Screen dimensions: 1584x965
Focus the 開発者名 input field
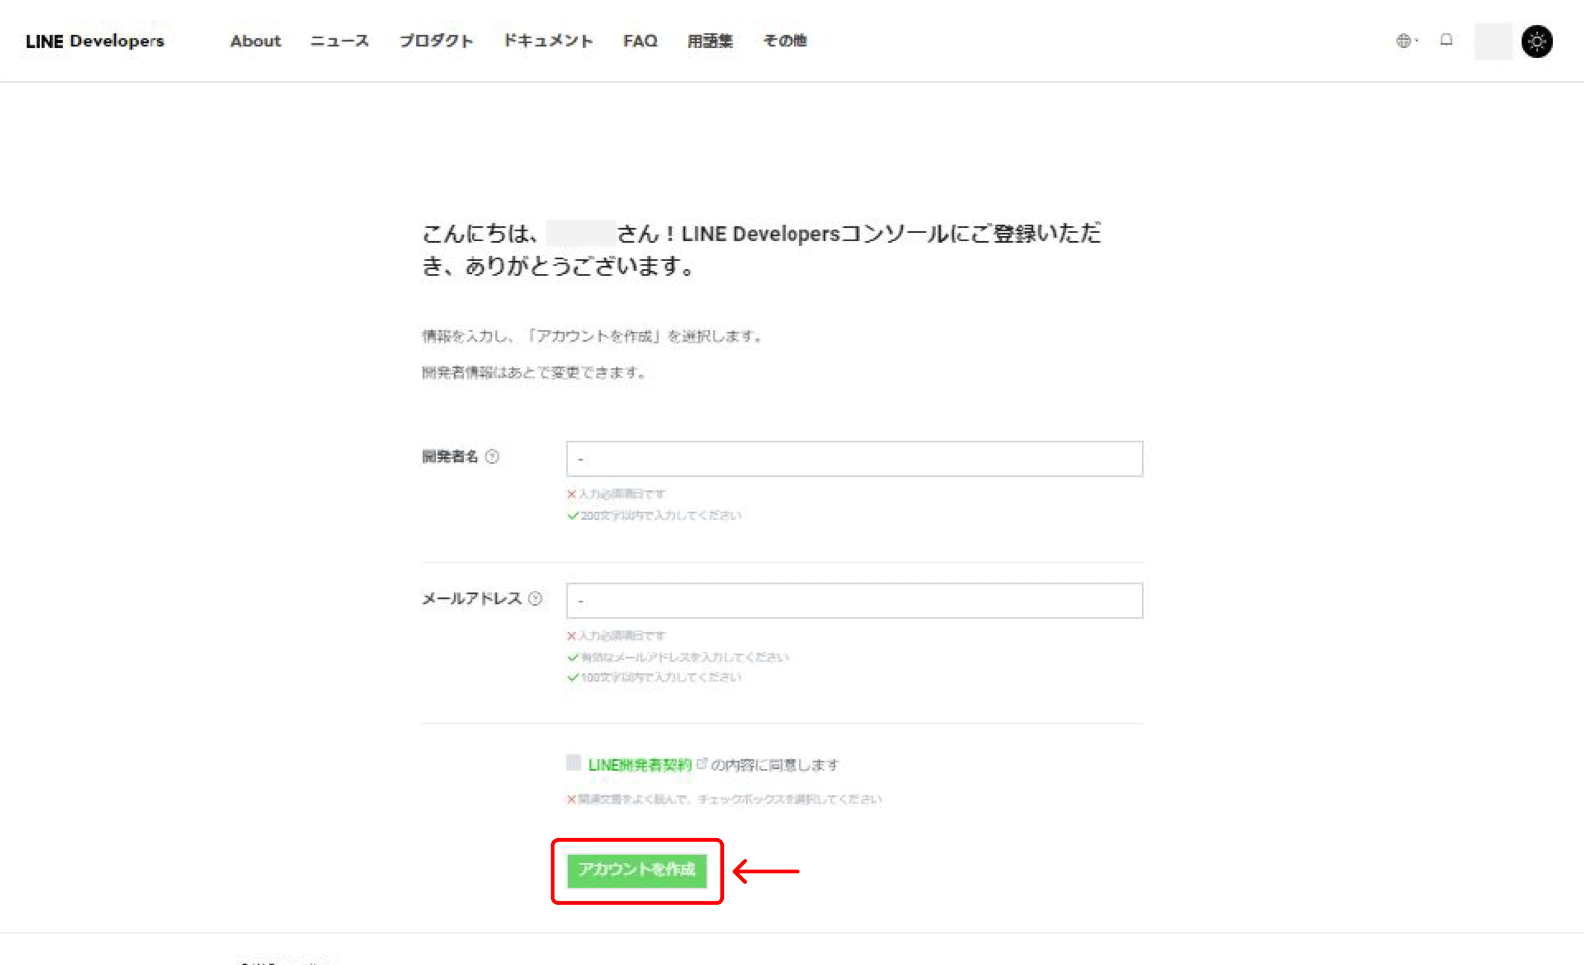pyautogui.click(x=854, y=459)
